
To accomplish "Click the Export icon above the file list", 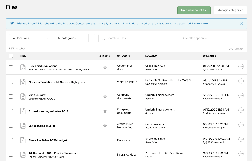I will point(231,49).
